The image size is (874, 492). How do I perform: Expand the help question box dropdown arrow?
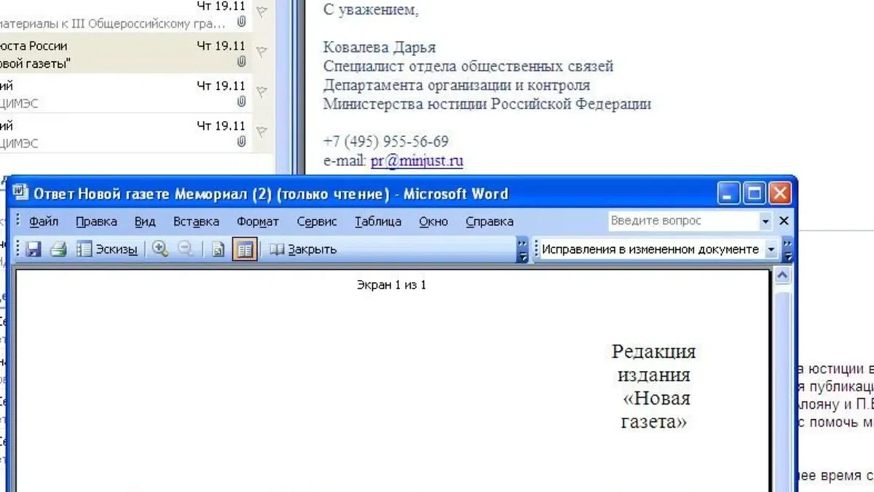click(765, 222)
